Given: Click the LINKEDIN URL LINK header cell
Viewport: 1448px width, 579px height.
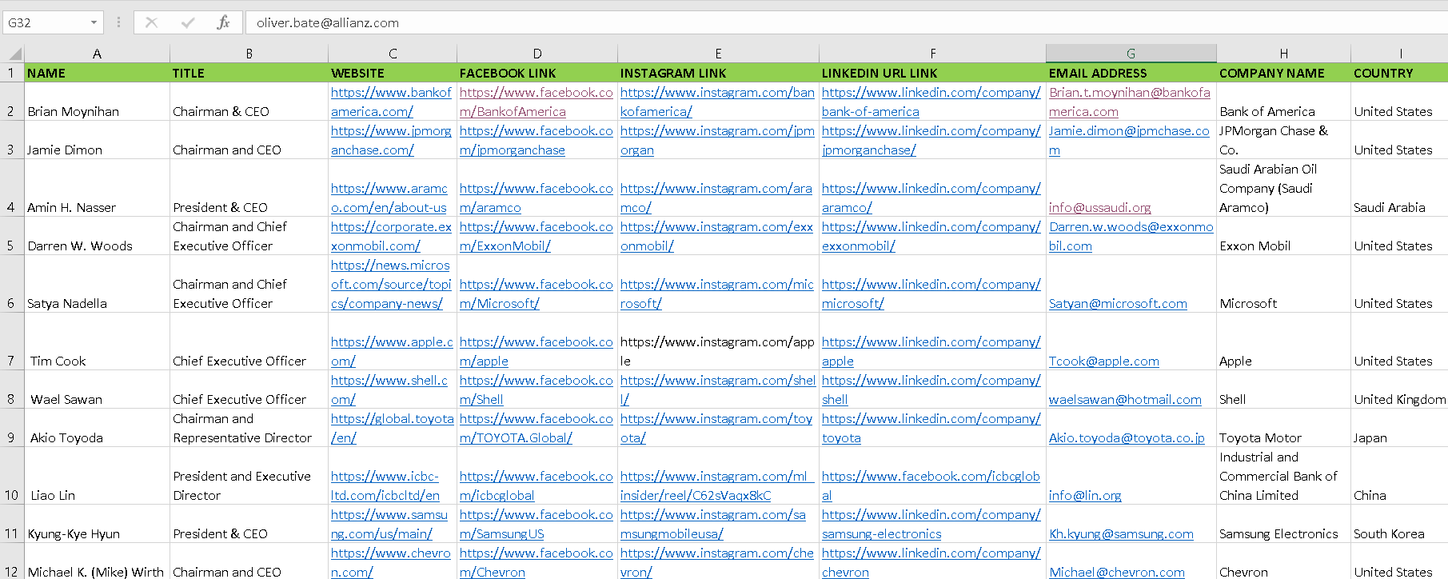Looking at the screenshot, I should pos(932,73).
